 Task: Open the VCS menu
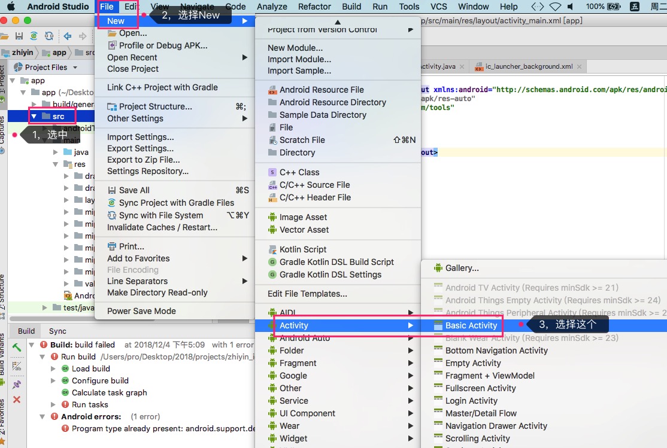point(438,7)
